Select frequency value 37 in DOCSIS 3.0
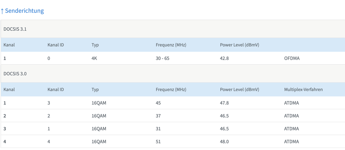This screenshot has width=345, height=150. tap(159, 116)
